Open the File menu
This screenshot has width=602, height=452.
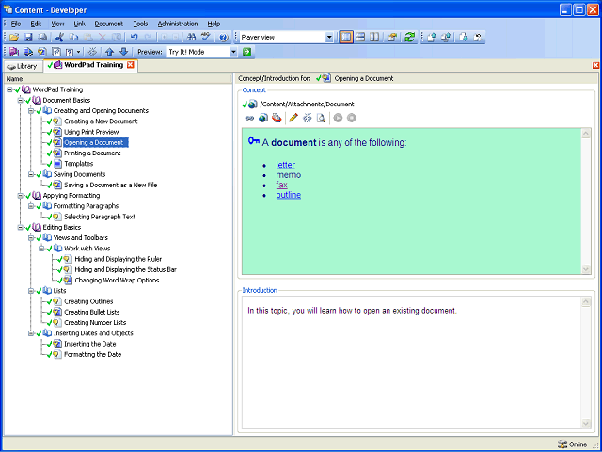click(x=16, y=24)
